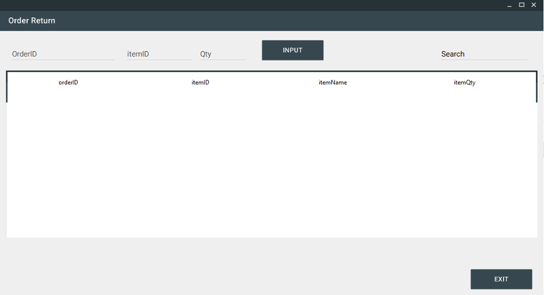Select the itemQty column header
544x295 pixels.
click(x=464, y=83)
